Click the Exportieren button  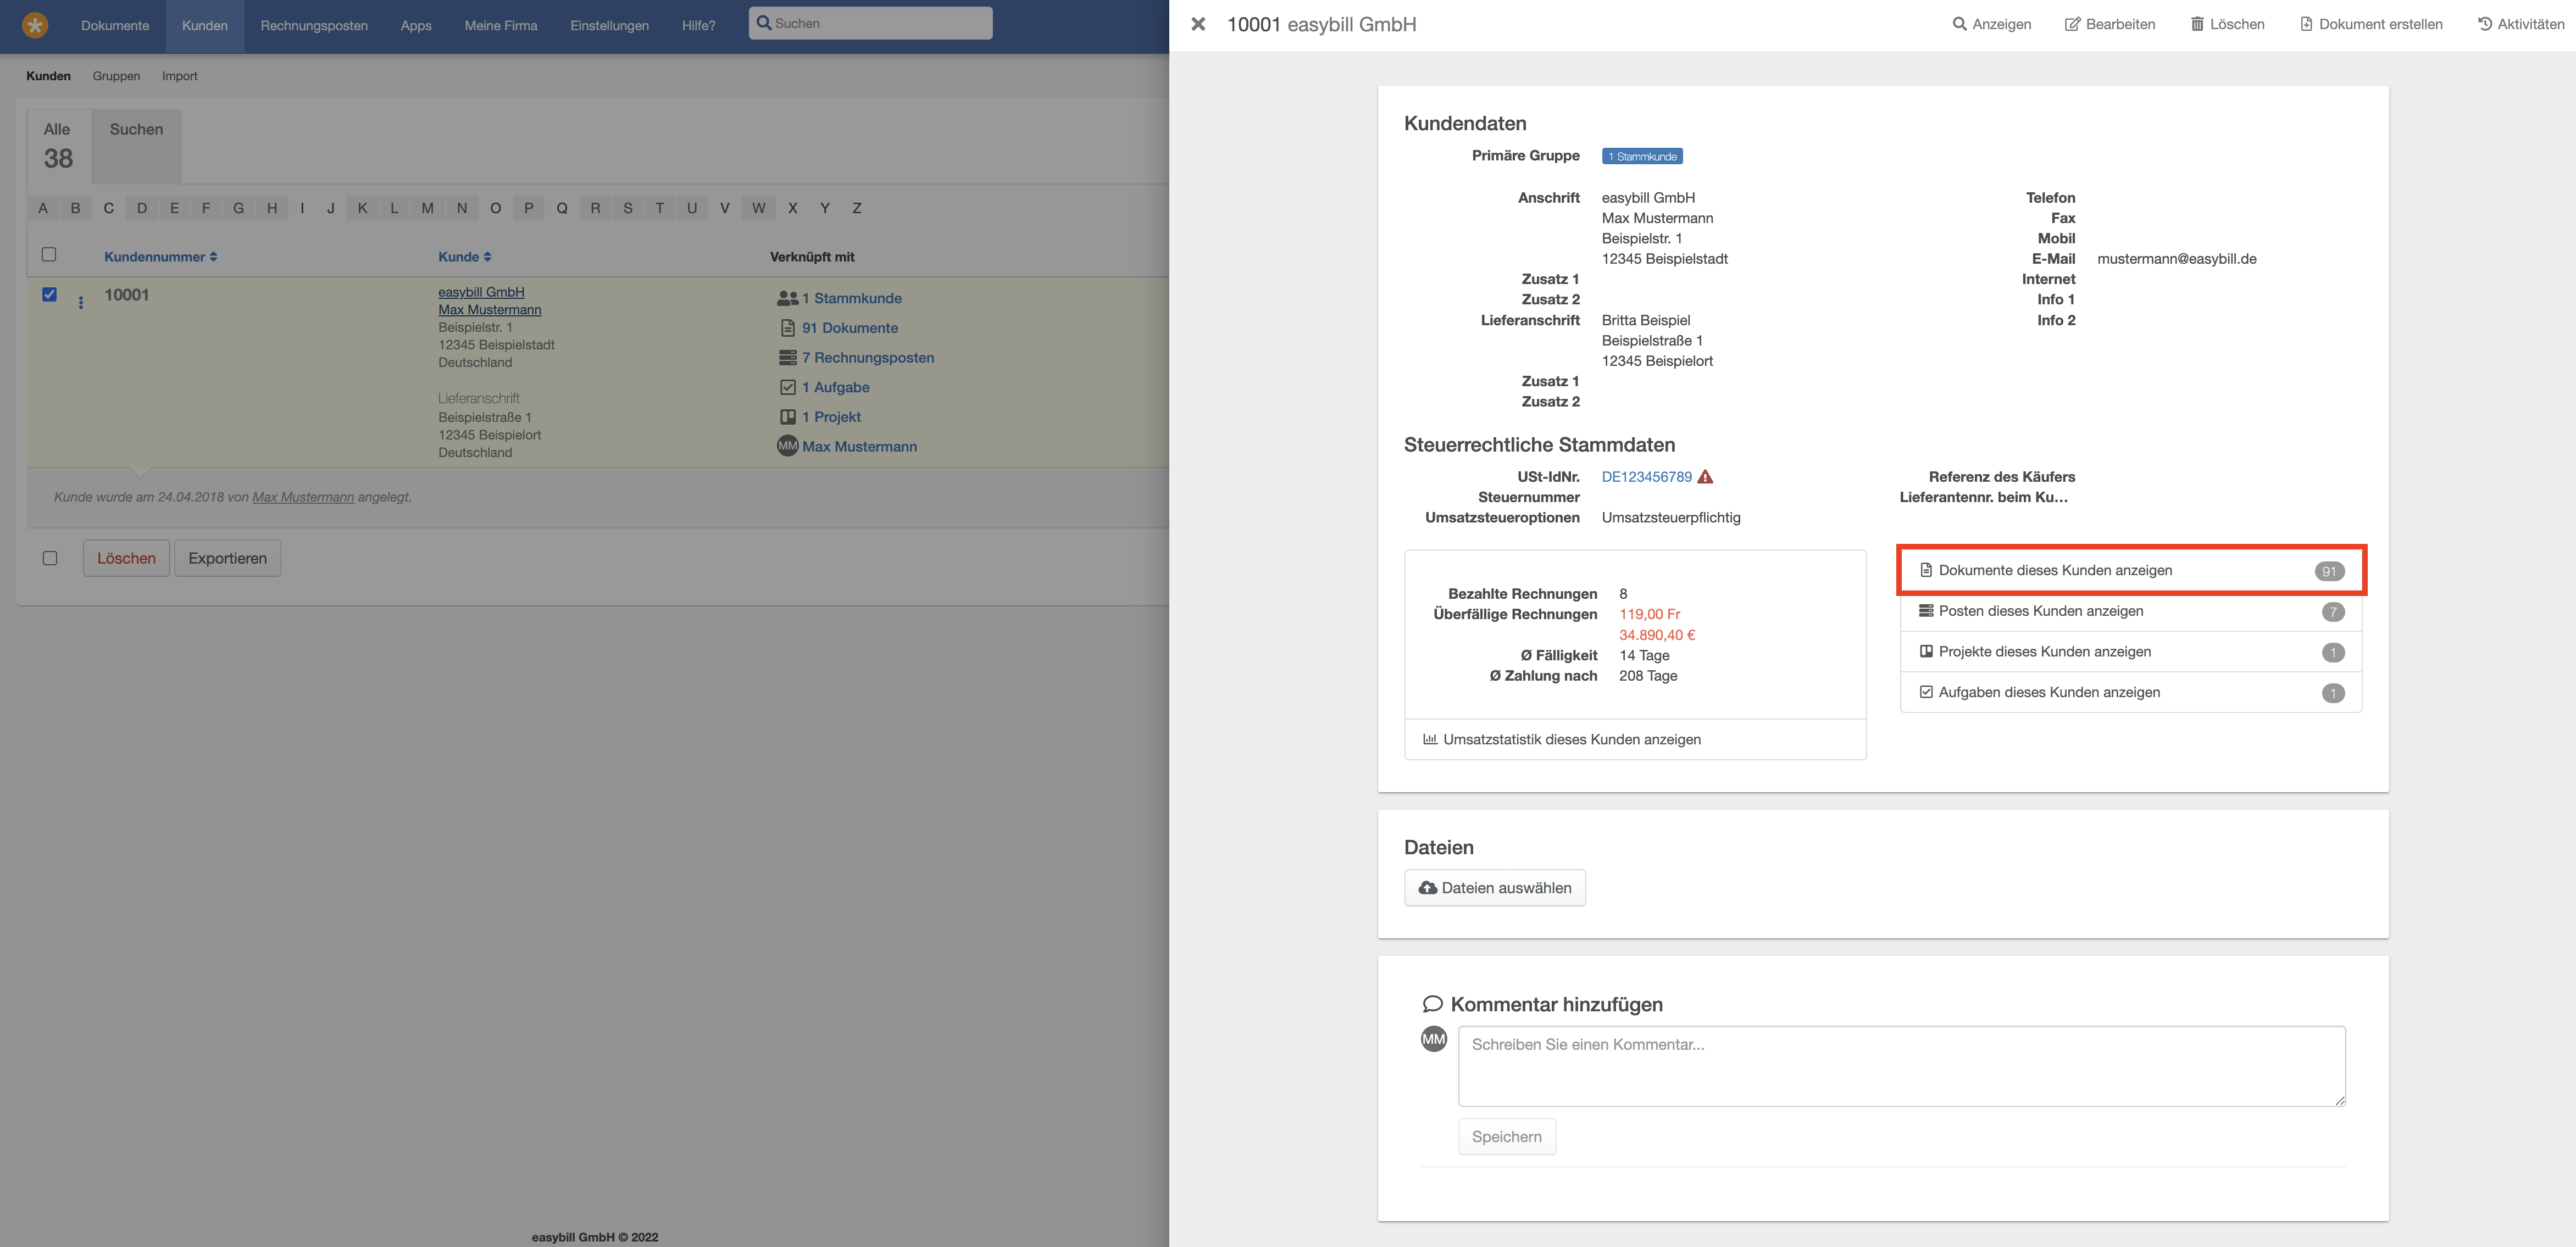pos(227,558)
